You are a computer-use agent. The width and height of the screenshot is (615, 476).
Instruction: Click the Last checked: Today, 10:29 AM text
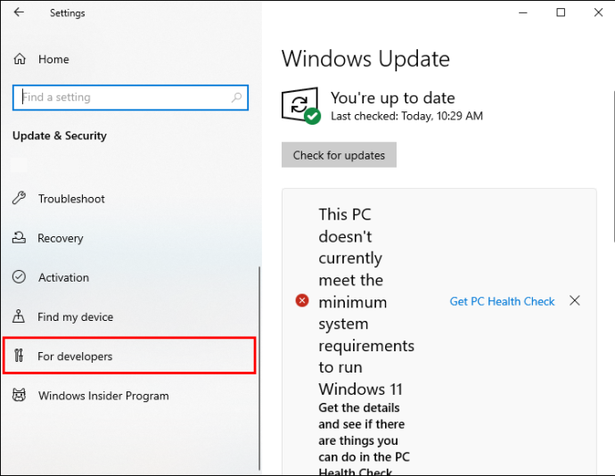tap(406, 116)
